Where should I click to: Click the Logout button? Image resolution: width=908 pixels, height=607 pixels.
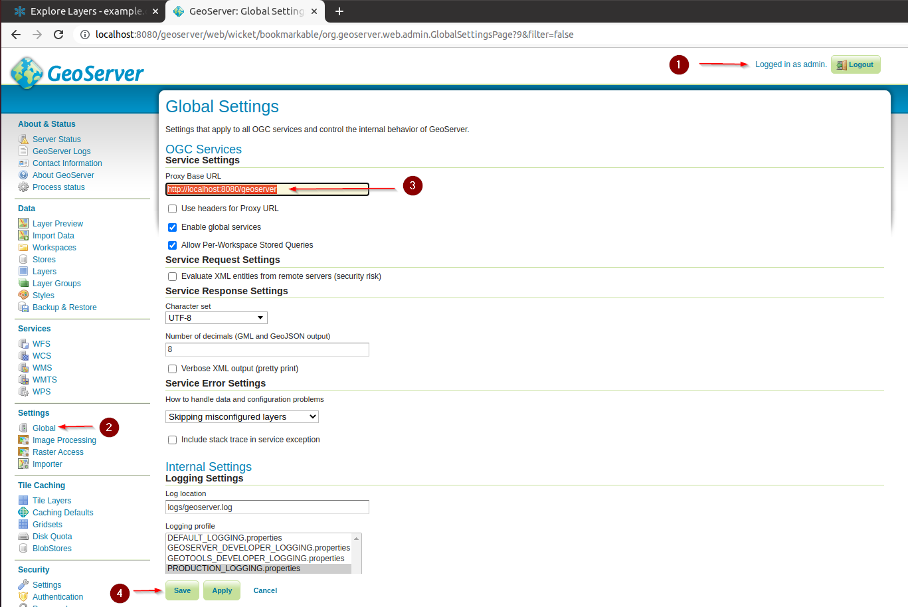click(856, 64)
